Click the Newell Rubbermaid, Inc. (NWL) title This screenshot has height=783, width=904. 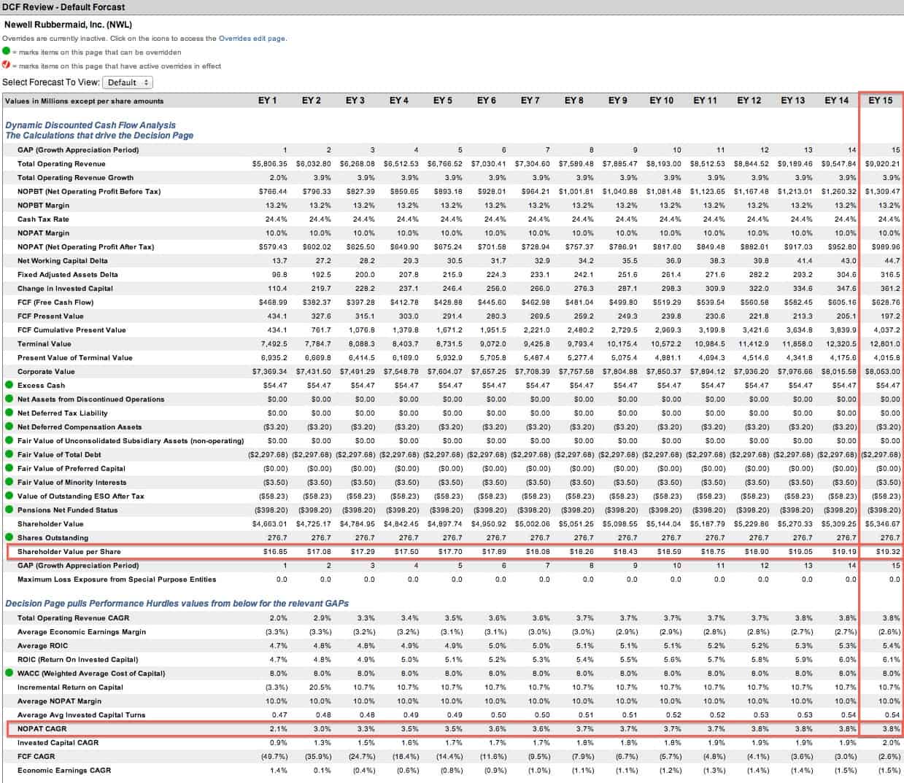coord(69,25)
